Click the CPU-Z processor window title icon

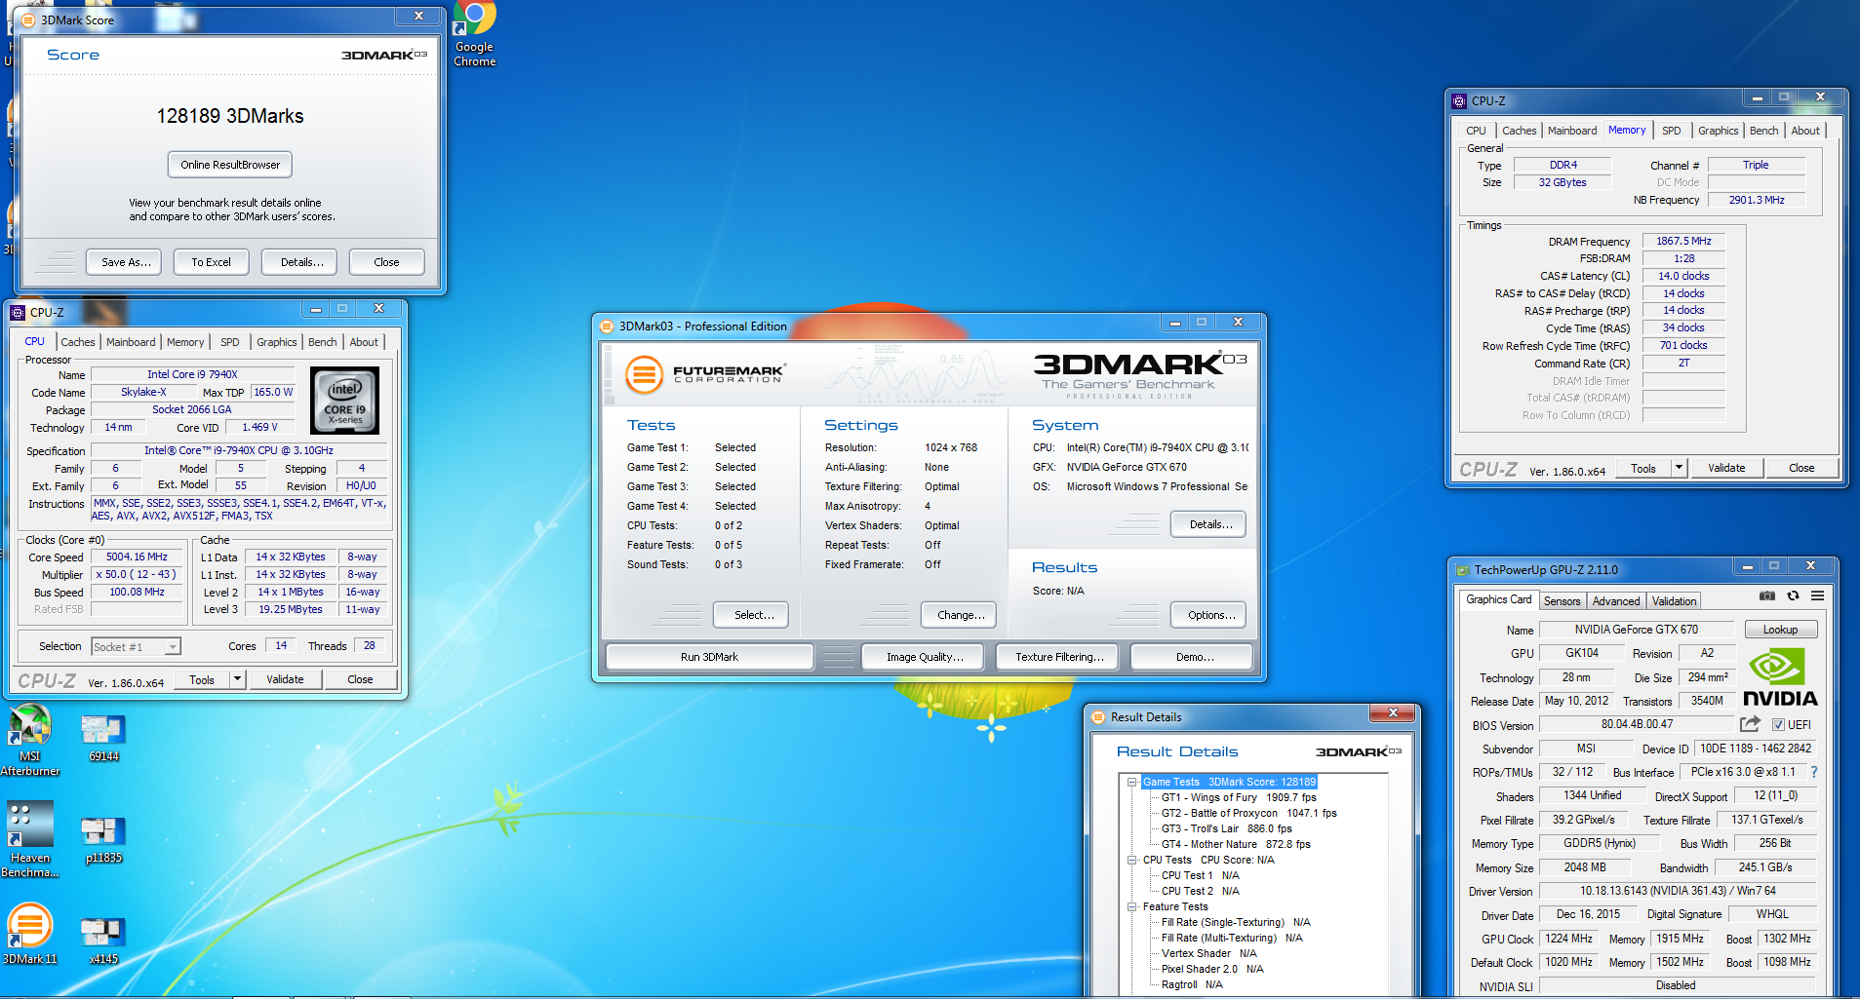17,313
